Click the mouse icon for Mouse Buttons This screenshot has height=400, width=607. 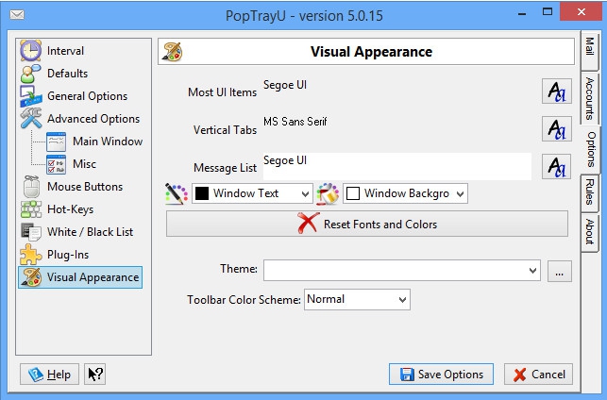pos(31,187)
